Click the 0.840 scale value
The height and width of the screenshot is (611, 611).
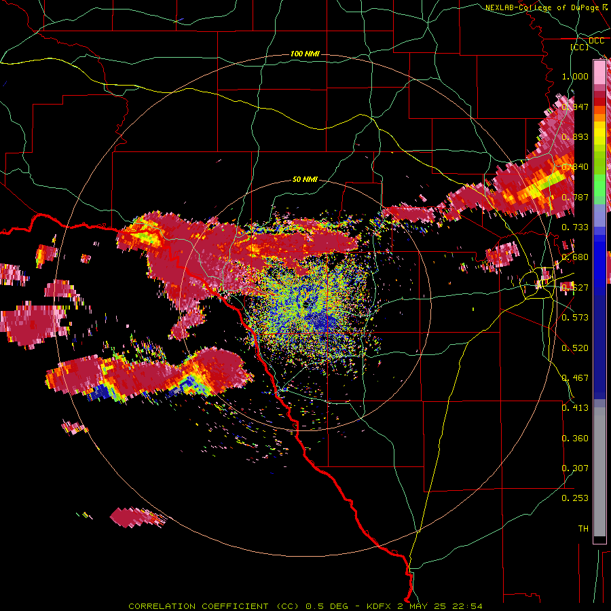point(575,167)
